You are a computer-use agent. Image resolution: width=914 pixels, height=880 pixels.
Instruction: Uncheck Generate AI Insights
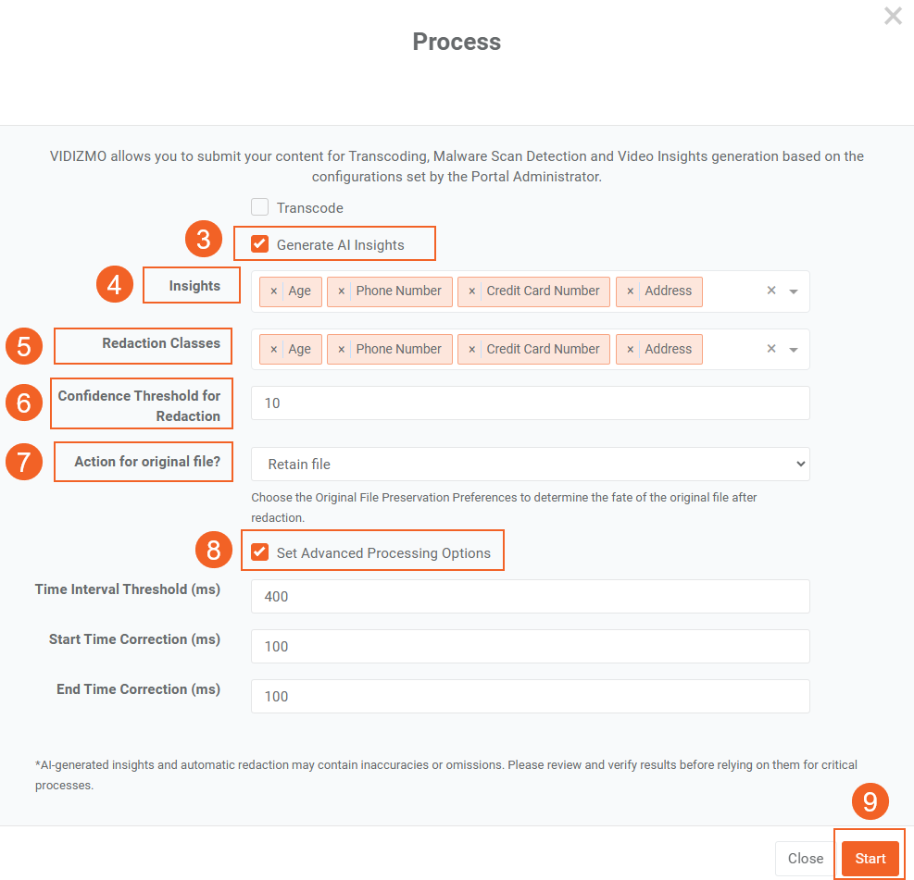260,244
